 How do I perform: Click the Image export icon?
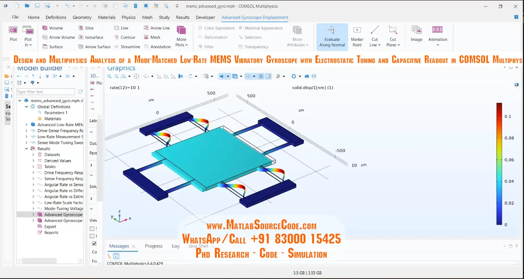pyautogui.click(x=417, y=34)
